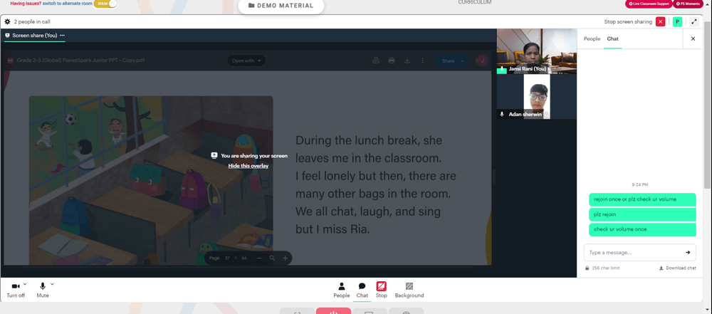This screenshot has height=314, width=712.
Task: Click message 'rejoin once or plz check ur volume'
Action: pos(642,199)
